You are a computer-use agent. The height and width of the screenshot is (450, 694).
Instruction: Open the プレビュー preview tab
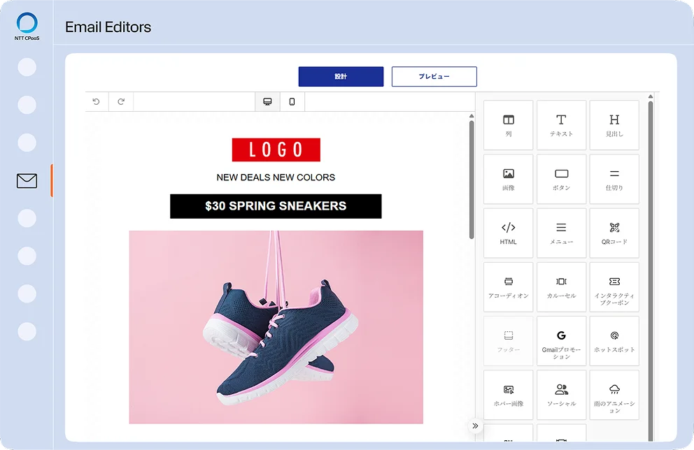[x=434, y=76]
